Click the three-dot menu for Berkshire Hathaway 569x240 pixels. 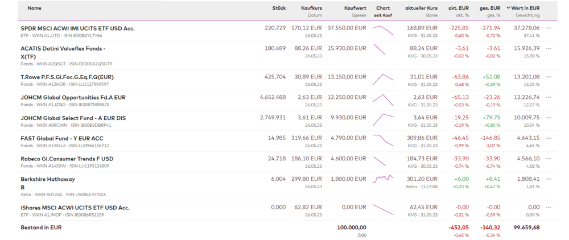549,179
